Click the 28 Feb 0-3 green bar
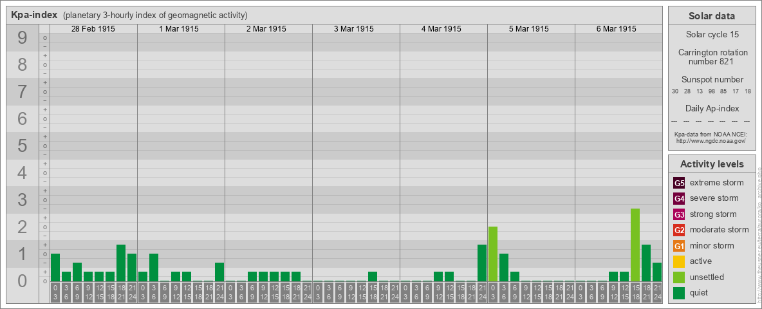The width and height of the screenshot is (762, 309). (55, 267)
